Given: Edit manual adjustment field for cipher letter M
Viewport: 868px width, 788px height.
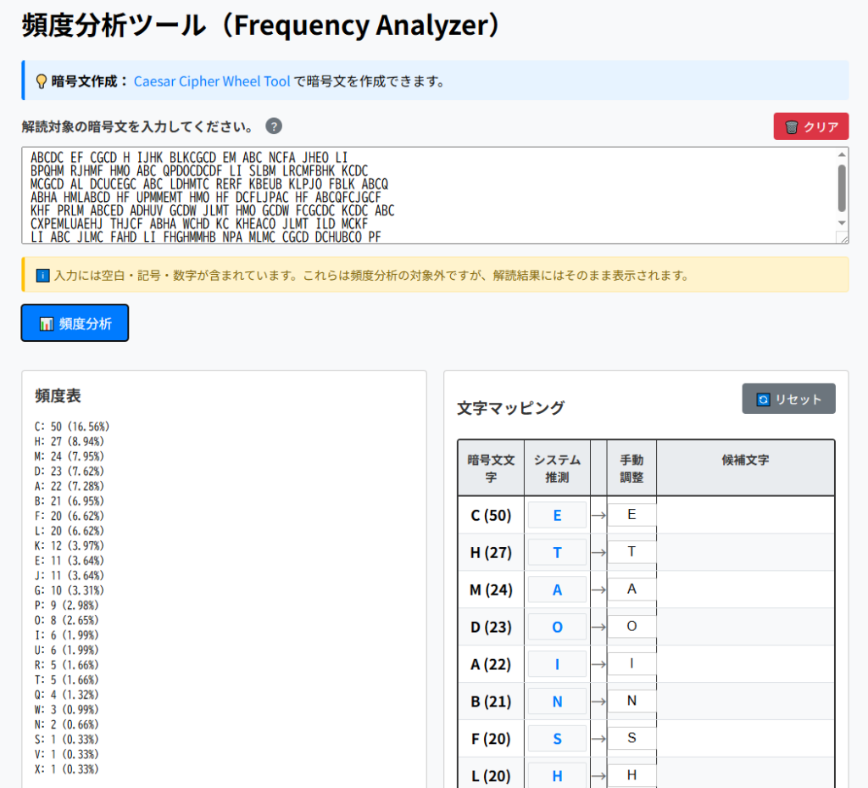Looking at the screenshot, I should point(632,590).
